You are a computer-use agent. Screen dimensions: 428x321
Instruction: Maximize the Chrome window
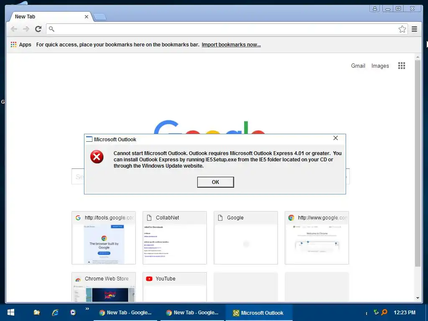point(398,8)
